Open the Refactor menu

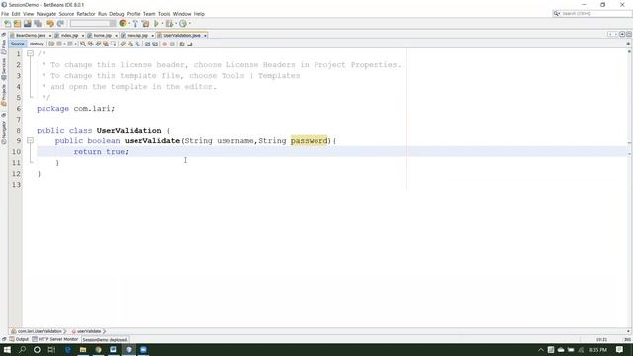coord(86,14)
